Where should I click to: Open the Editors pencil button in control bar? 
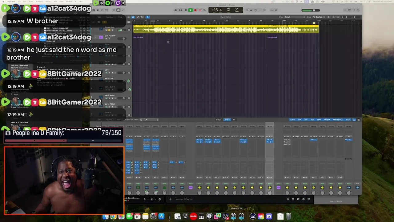click(123, 10)
